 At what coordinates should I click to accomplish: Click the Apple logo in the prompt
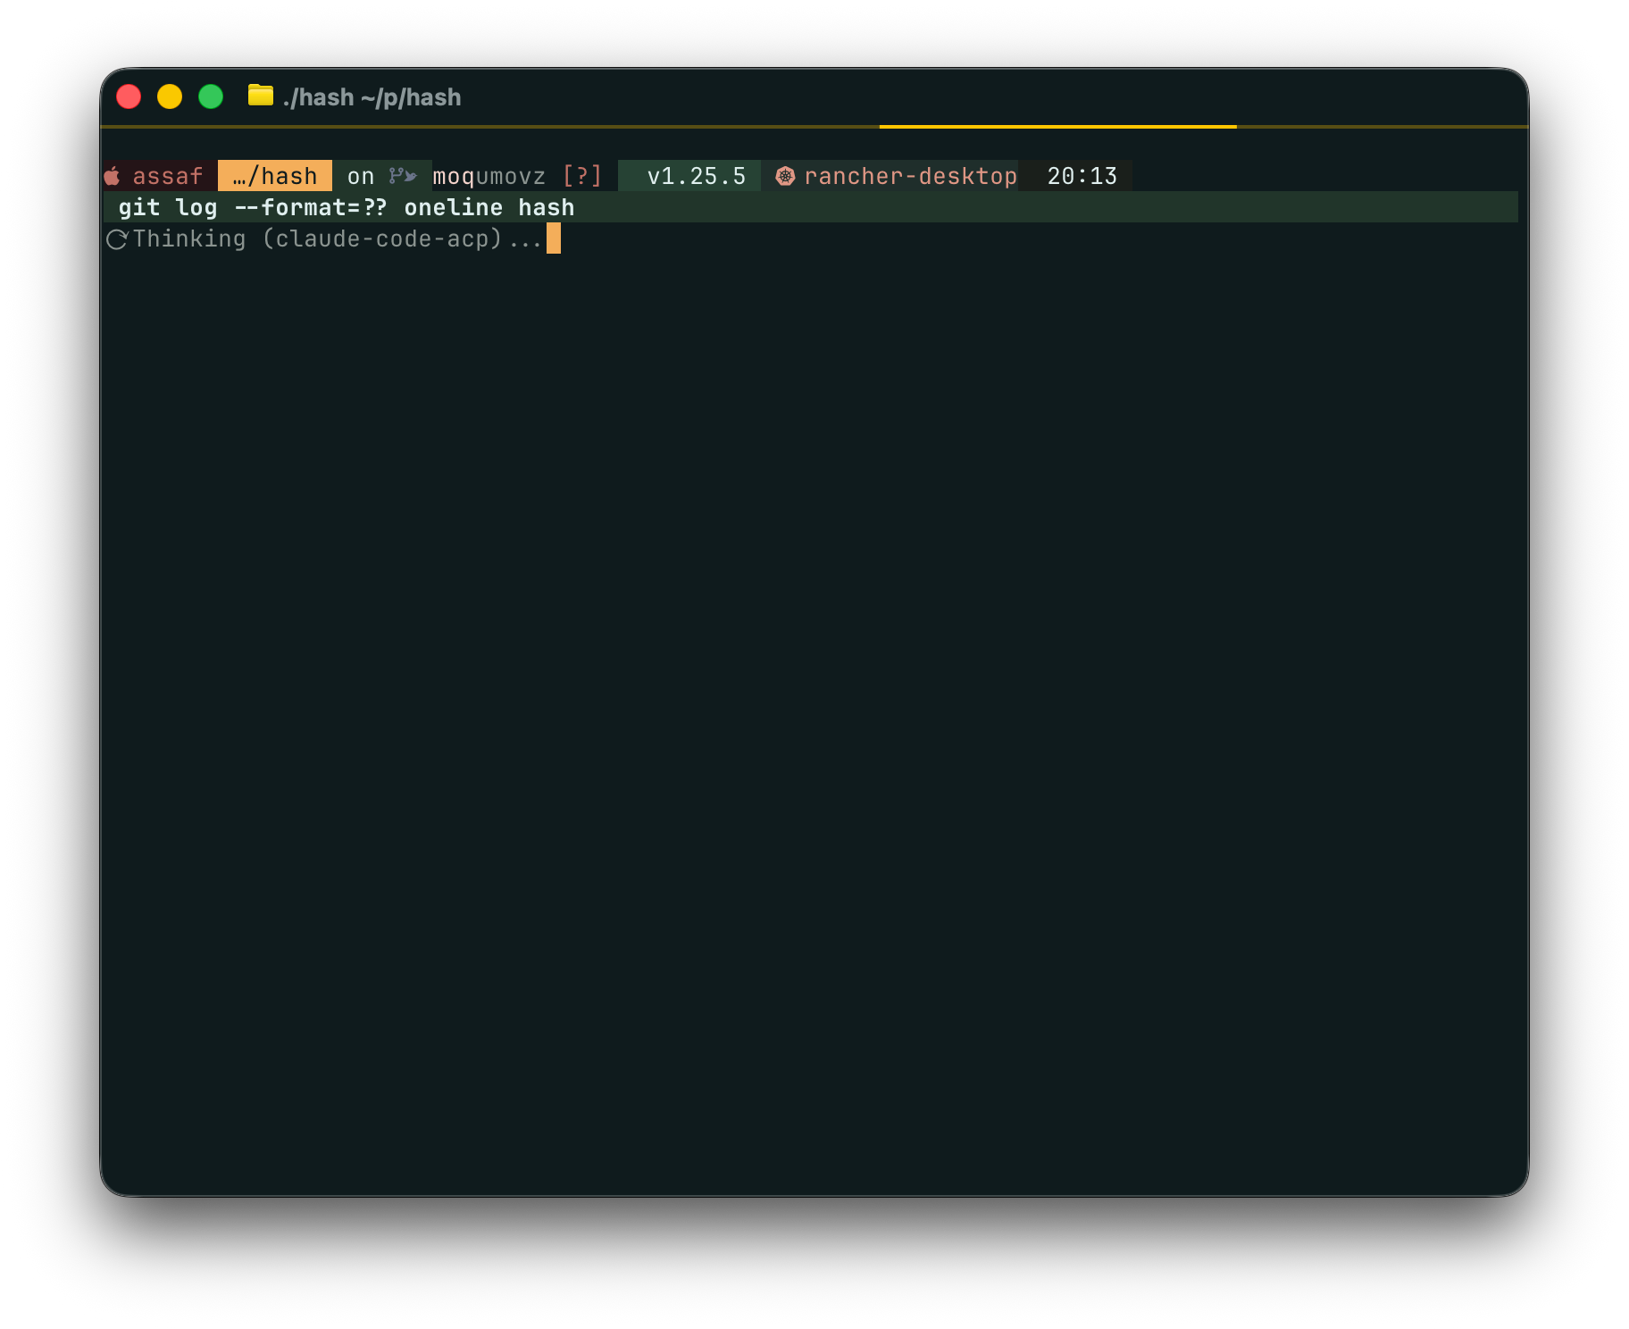click(x=113, y=176)
